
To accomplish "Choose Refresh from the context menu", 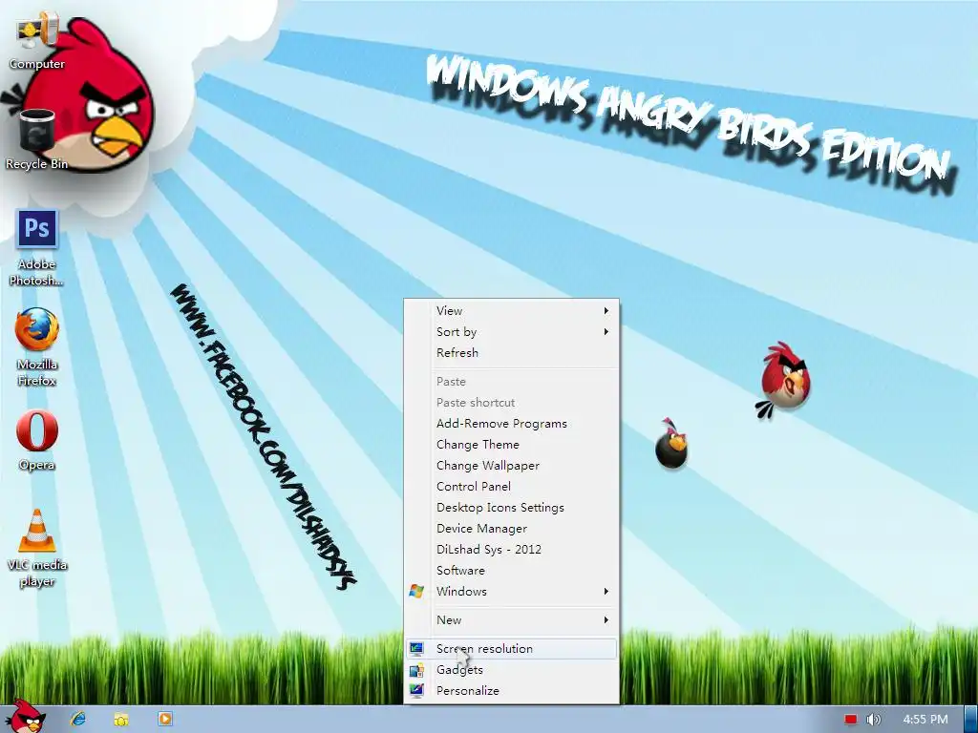I will click(512, 353).
